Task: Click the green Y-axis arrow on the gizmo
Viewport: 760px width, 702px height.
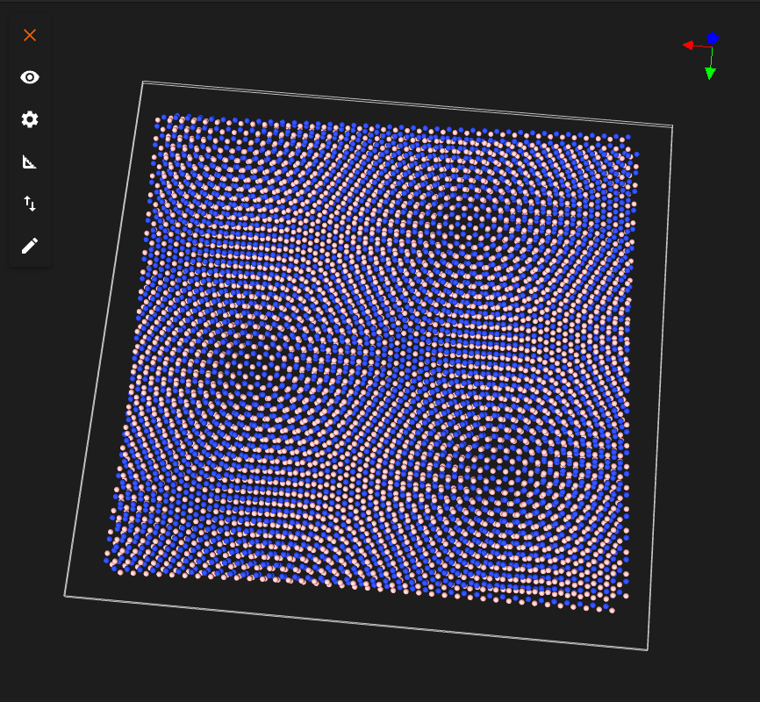Action: [708, 75]
